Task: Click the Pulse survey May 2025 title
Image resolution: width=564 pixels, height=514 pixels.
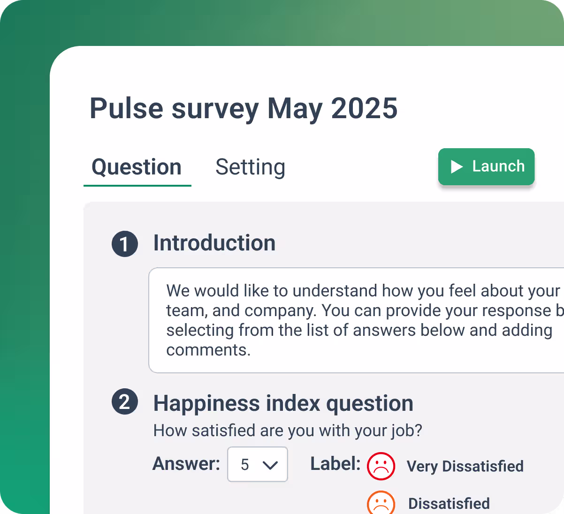Action: [244, 108]
